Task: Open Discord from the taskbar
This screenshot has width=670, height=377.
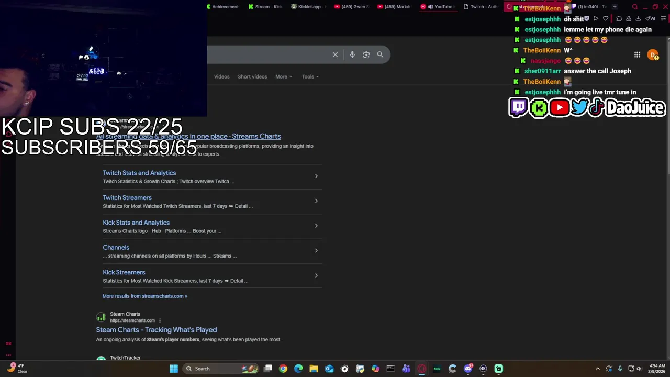Action: click(x=468, y=369)
